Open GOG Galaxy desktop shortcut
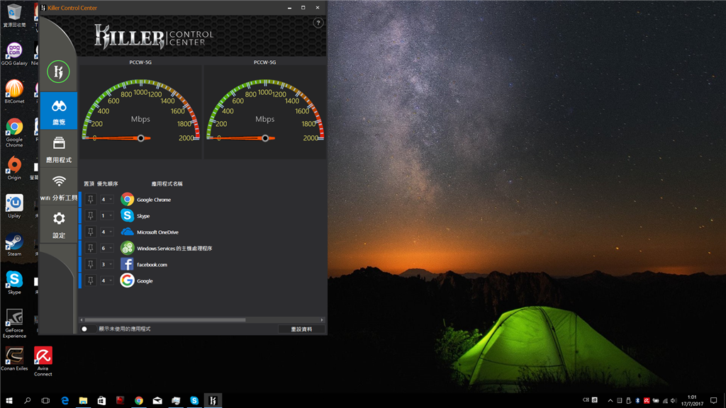 click(x=14, y=54)
